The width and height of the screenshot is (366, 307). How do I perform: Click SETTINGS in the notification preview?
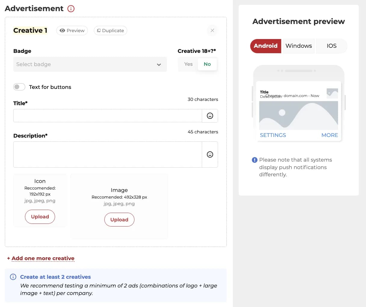point(273,135)
